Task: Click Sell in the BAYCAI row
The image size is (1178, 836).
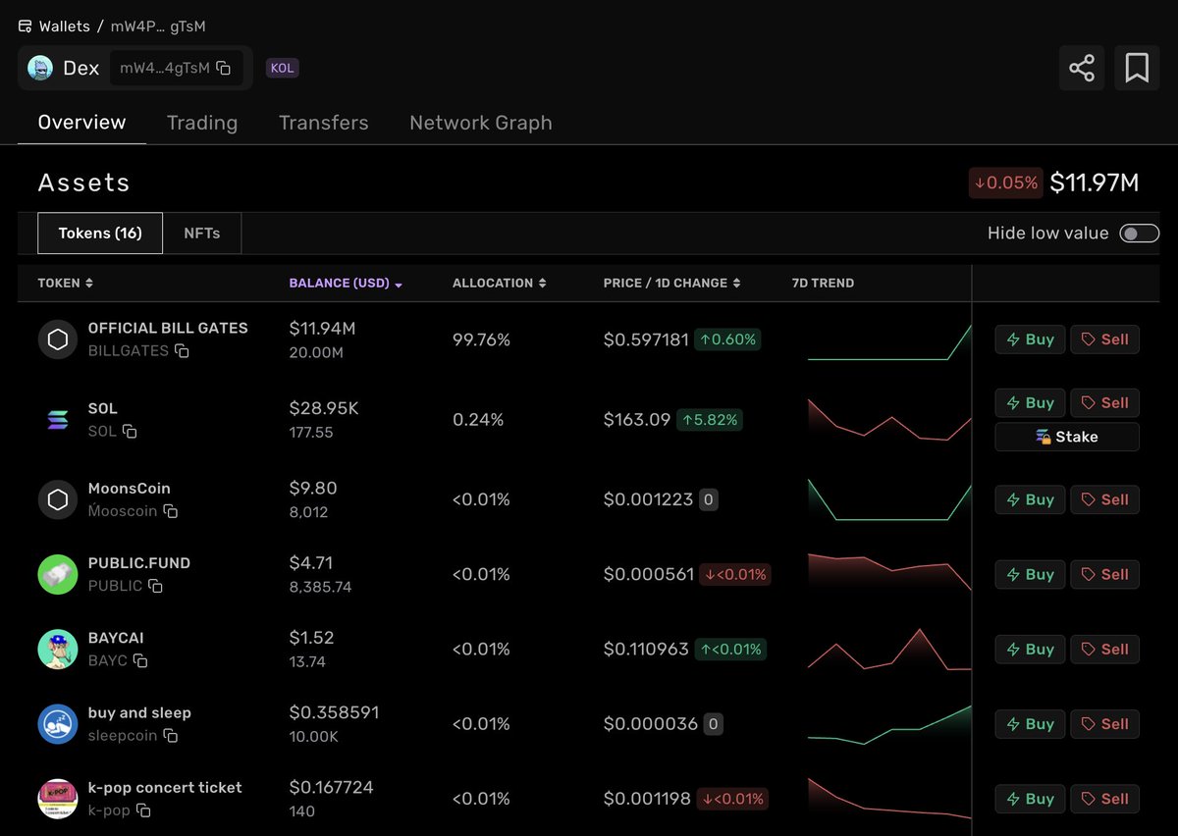Action: [x=1104, y=650]
